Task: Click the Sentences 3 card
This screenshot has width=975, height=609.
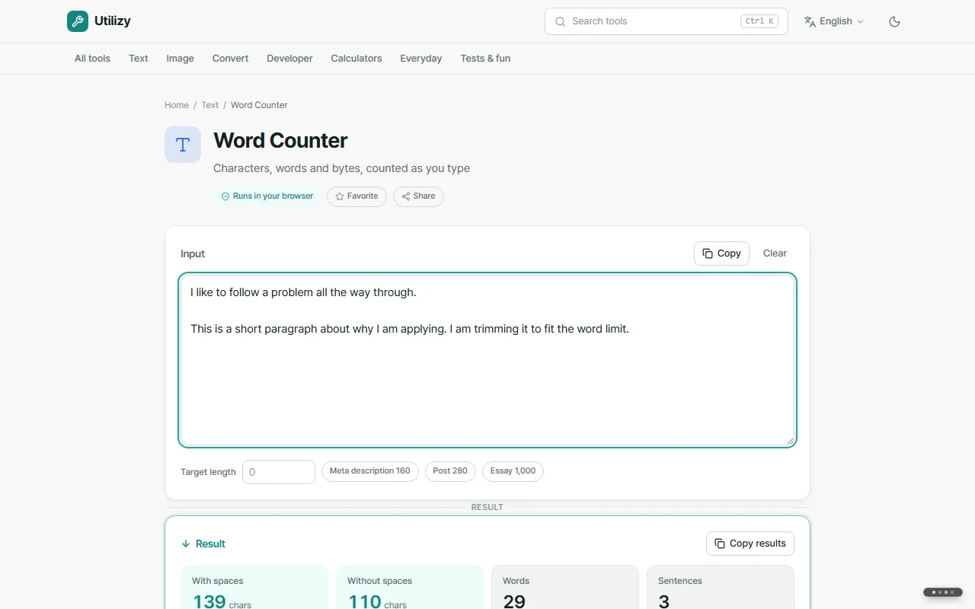Action: click(721, 587)
